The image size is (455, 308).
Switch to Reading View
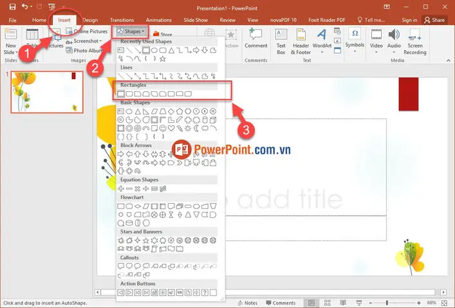[343, 303]
